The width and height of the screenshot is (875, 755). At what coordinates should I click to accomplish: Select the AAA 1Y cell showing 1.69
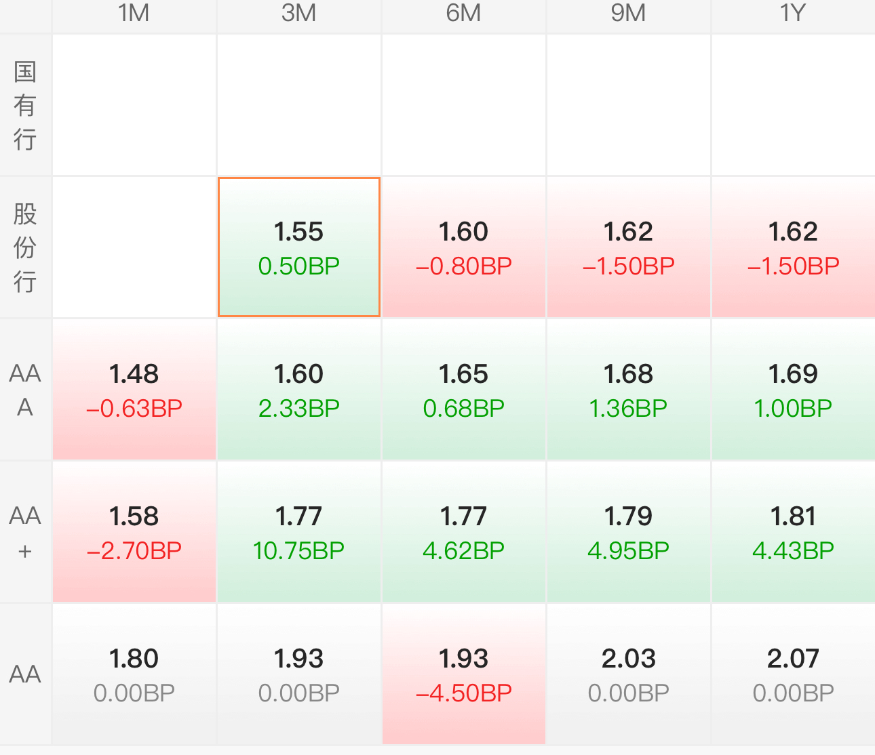[792, 390]
